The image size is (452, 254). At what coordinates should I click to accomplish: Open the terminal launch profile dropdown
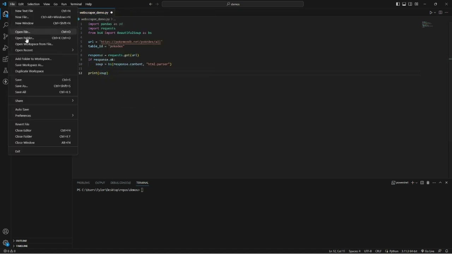[417, 183]
